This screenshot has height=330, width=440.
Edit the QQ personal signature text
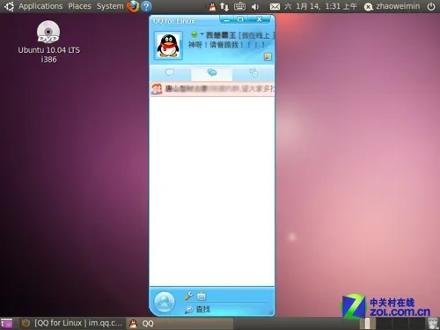(226, 45)
